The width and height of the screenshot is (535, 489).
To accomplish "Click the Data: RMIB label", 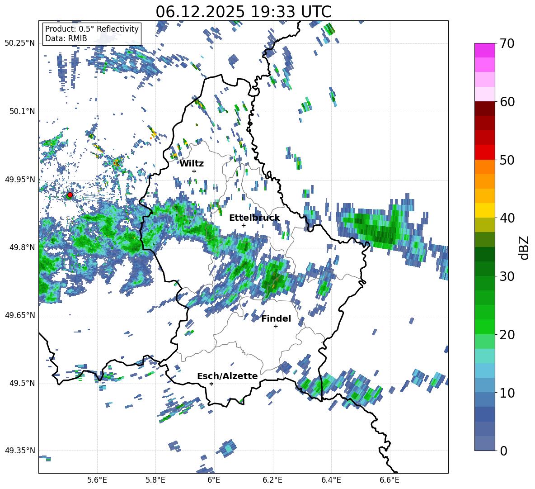I will tap(66, 38).
